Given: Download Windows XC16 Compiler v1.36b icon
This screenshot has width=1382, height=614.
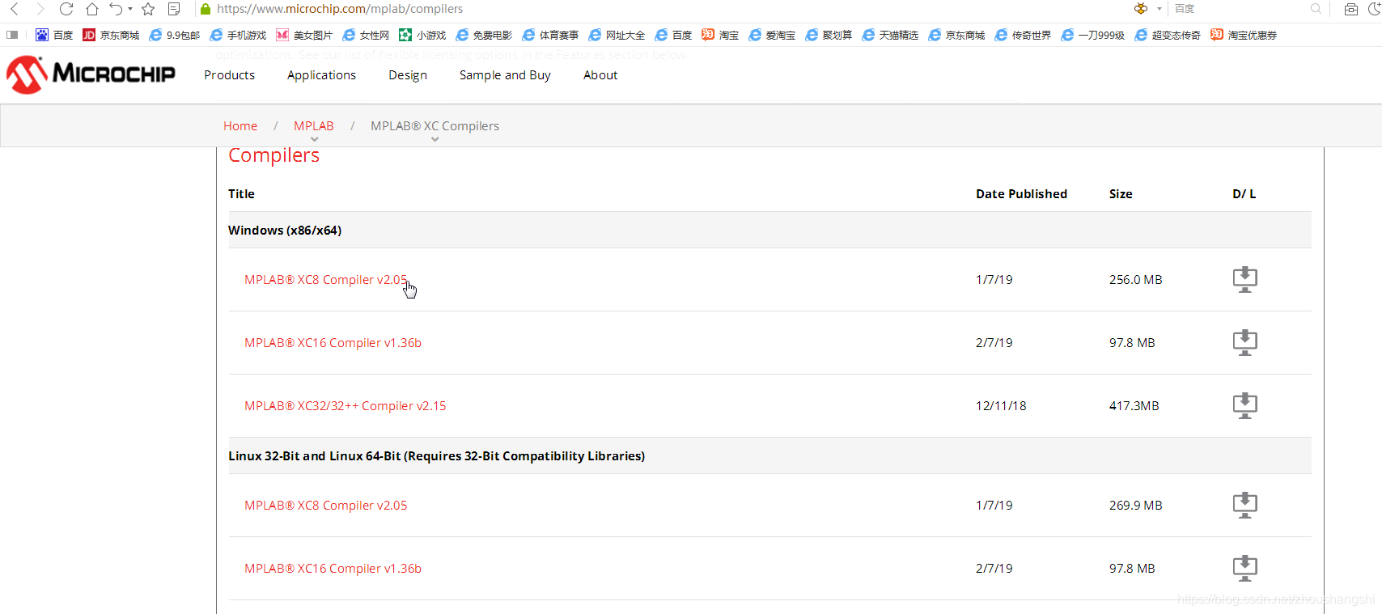Looking at the screenshot, I should (1244, 342).
